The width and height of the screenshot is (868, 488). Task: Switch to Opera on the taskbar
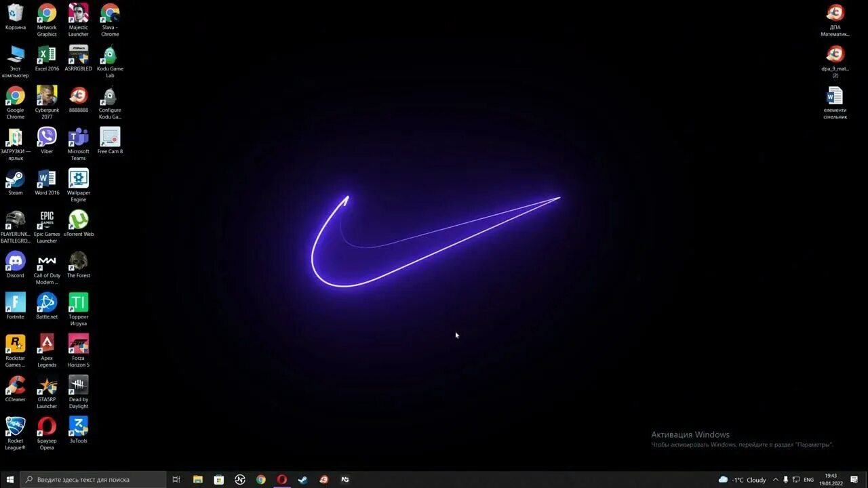282,479
